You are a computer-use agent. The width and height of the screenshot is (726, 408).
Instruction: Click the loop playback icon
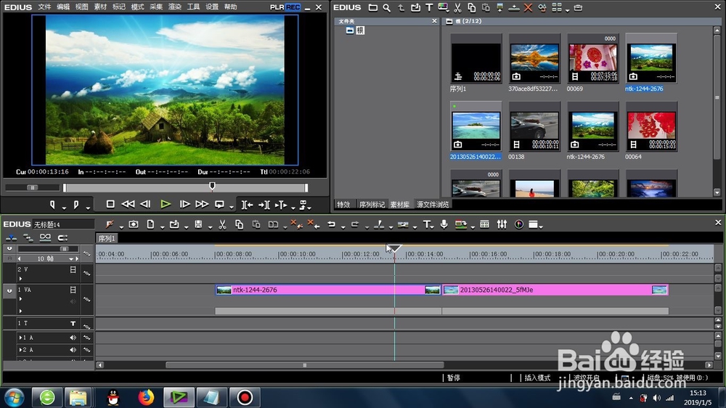pyautogui.click(x=219, y=204)
